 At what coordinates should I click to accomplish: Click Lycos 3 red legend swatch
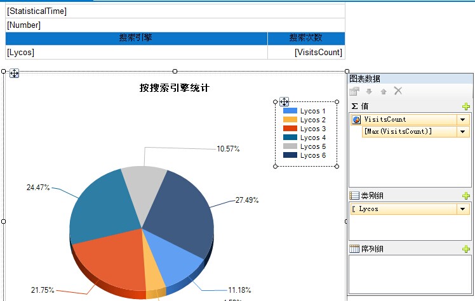[290, 129]
